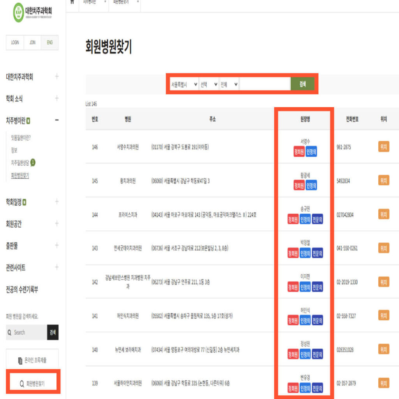Expand the 관련사이트 menu plus icon

(x=57, y=267)
